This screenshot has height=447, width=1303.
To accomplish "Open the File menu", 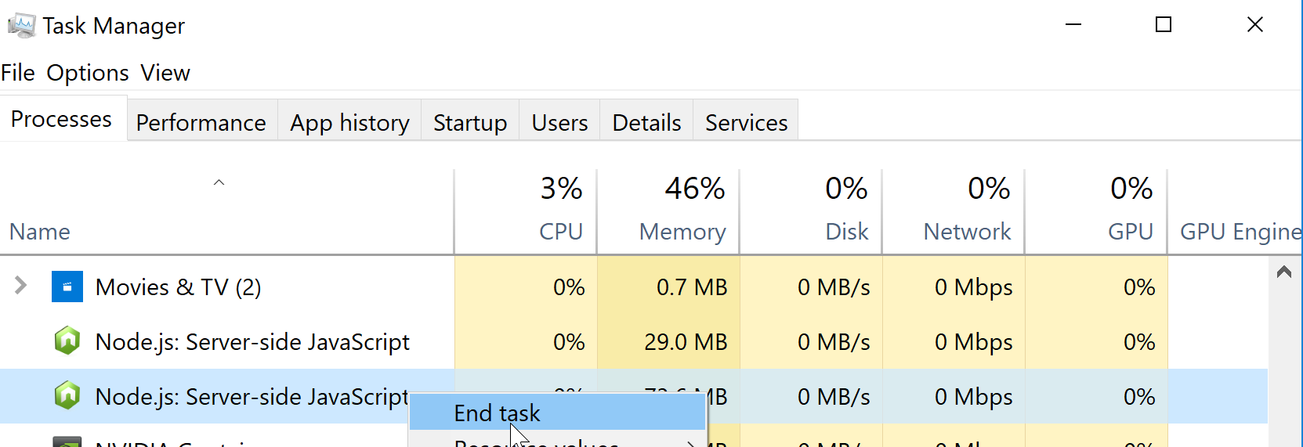I will (x=18, y=73).
